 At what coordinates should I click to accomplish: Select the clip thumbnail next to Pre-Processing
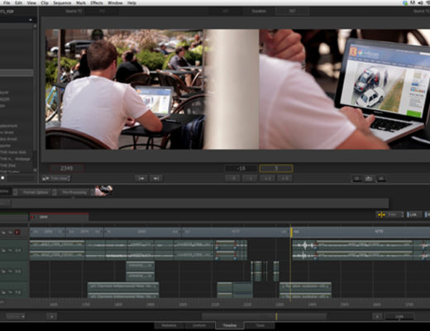pos(103,190)
